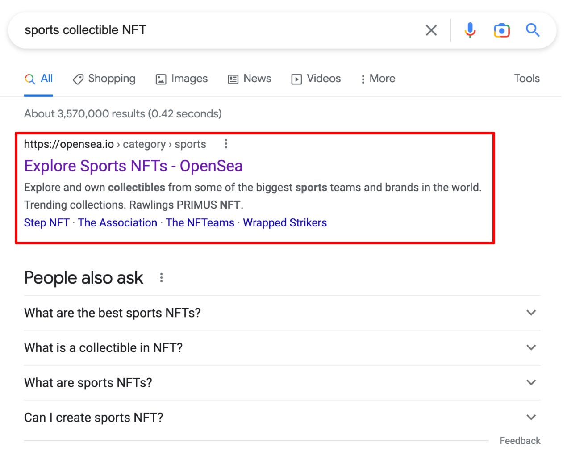The image size is (567, 460).
Task: Switch to the Images tab
Action: point(181,79)
